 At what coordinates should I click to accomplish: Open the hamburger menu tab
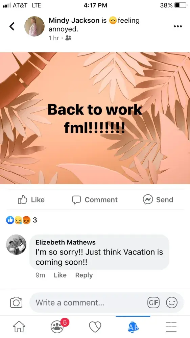tap(171, 327)
